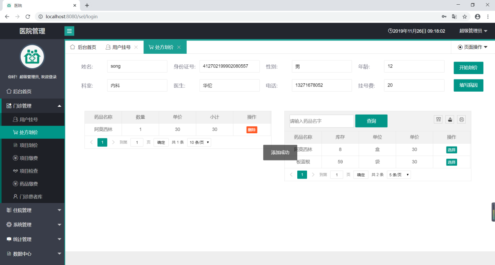Go back in browser history

pyautogui.click(x=7, y=17)
